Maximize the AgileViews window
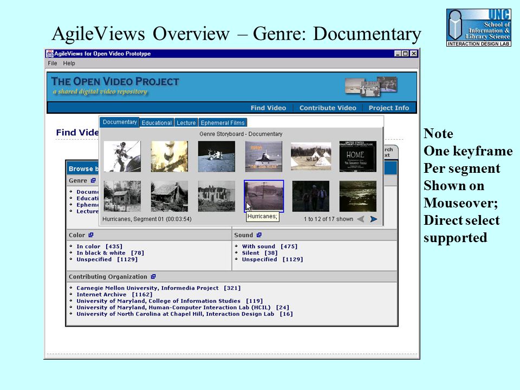This screenshot has width=520, height=390. click(x=406, y=54)
